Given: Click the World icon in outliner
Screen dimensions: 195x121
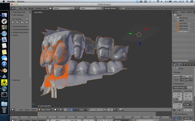Looking at the screenshot, I should [178, 20].
